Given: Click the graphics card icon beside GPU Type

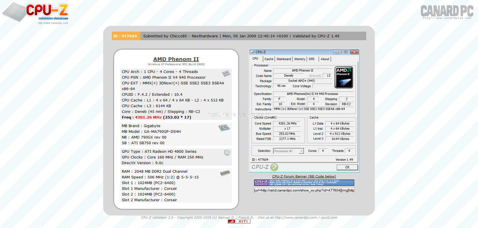Looking at the screenshot, I should (227, 152).
